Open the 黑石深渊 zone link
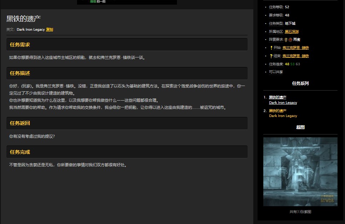 pyautogui.click(x=291, y=31)
